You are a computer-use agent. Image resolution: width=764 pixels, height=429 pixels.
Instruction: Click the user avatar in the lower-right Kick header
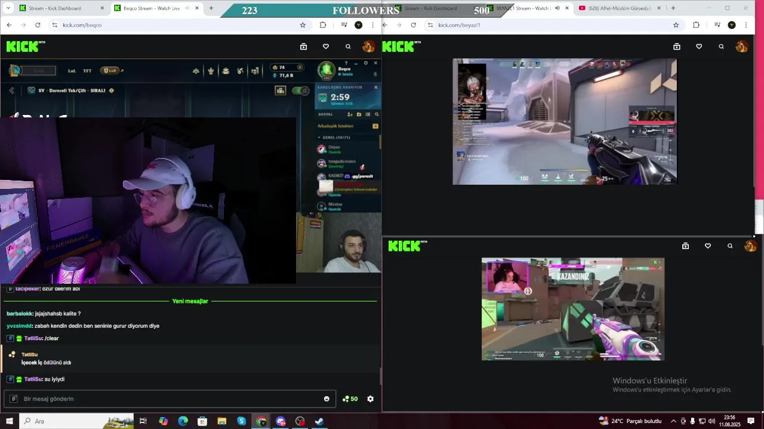pyautogui.click(x=750, y=246)
